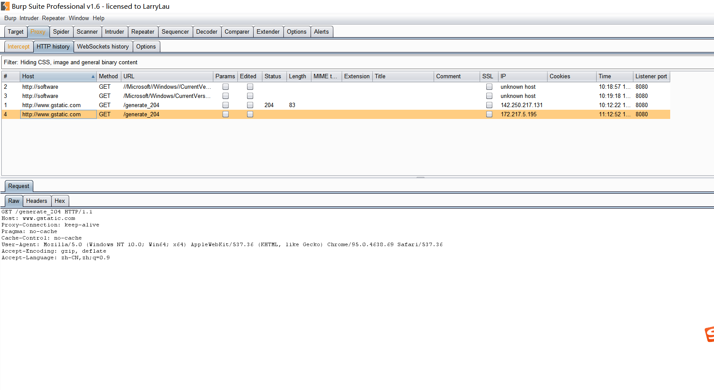The image size is (714, 390).
Task: Select request 2 host http://software
Action: [x=40, y=87]
